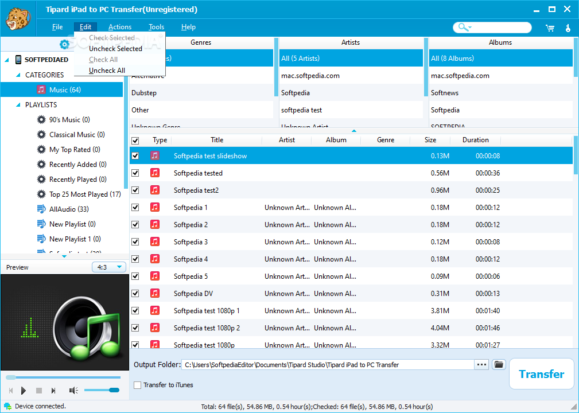Uncheck Softpedia tested checkbox

(135, 173)
